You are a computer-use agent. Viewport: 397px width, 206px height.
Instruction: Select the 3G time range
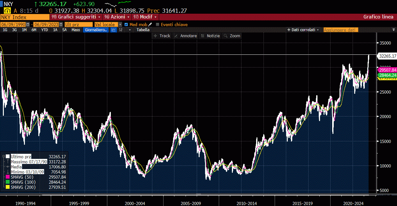point(14,30)
